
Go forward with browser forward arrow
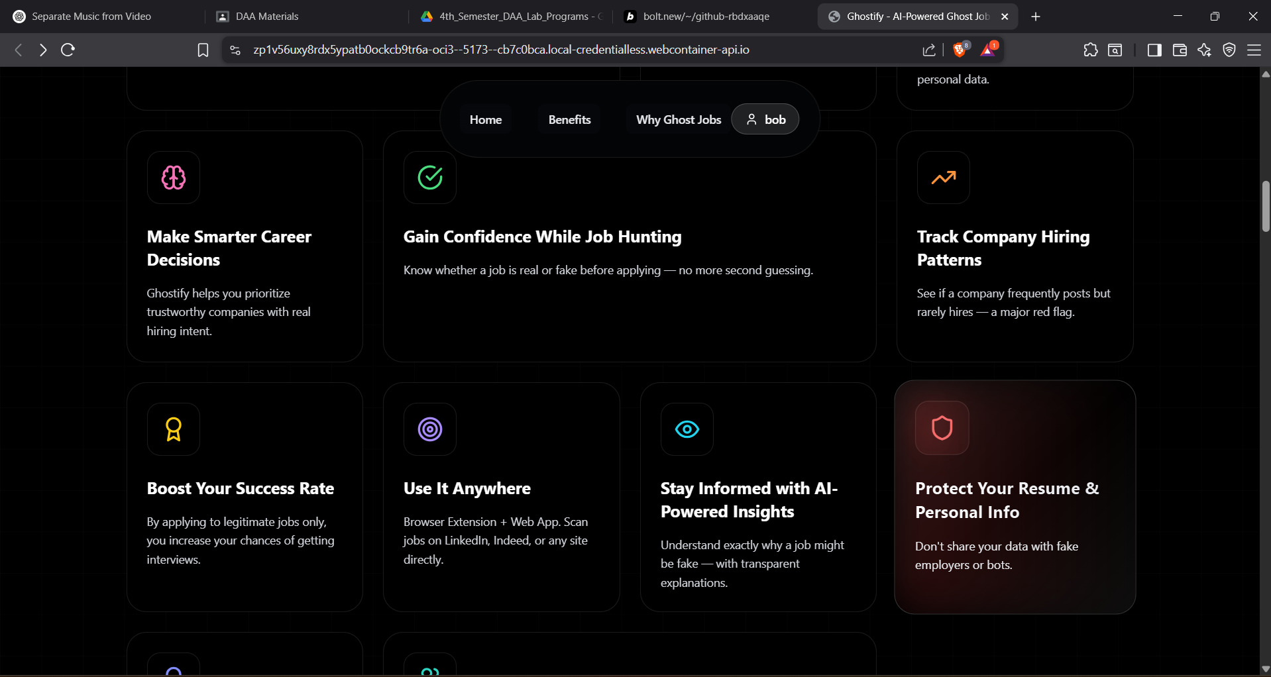(43, 50)
